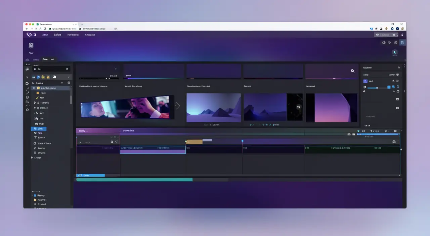The image size is (430, 236).
Task: Select the highlighted blue document icon in header
Action: point(402,43)
